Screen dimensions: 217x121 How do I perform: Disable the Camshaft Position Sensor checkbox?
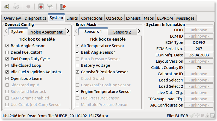click(x=77, y=72)
